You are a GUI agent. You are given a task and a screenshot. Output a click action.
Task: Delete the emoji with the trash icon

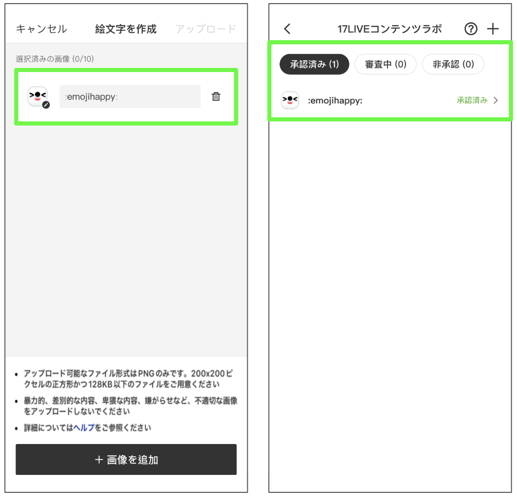point(216,96)
